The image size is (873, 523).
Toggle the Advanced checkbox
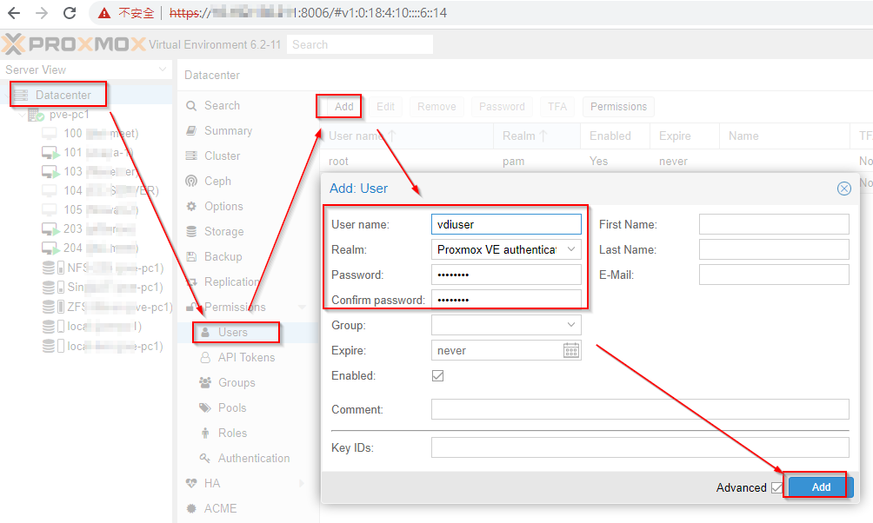pyautogui.click(x=776, y=488)
